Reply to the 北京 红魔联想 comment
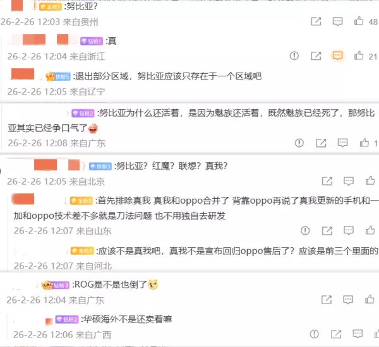379x347 pixels. pyautogui.click(x=349, y=181)
